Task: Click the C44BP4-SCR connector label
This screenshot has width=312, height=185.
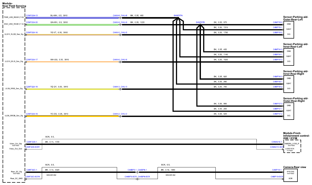Action: pyautogui.click(x=144, y=177)
